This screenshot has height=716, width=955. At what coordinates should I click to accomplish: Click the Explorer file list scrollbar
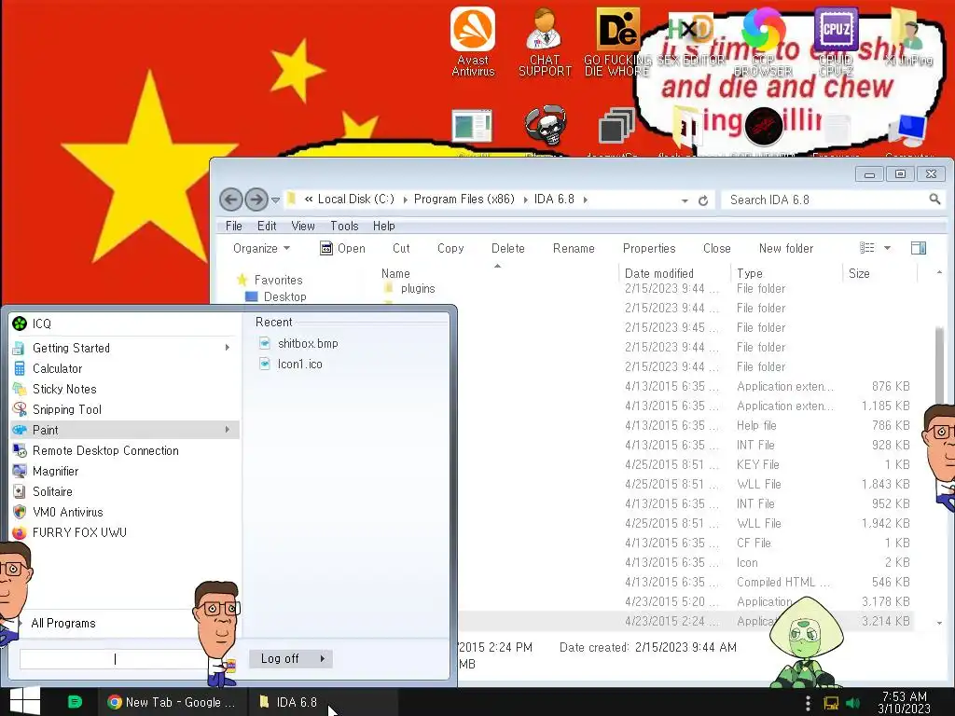coord(940,365)
